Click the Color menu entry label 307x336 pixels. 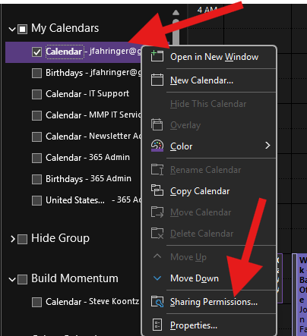pos(181,146)
